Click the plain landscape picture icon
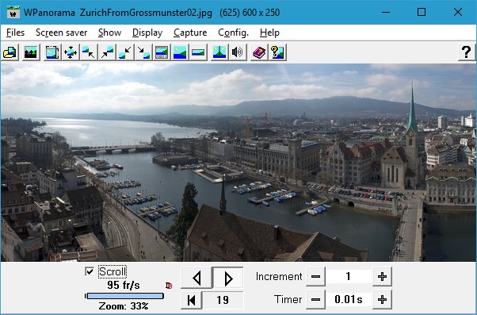The width and height of the screenshot is (477, 315). click(x=180, y=52)
